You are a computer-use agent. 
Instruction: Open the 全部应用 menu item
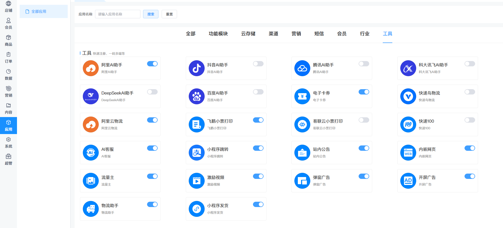pos(44,11)
